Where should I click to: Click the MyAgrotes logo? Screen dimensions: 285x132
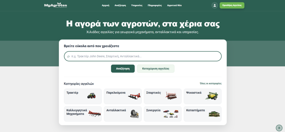[56, 5]
